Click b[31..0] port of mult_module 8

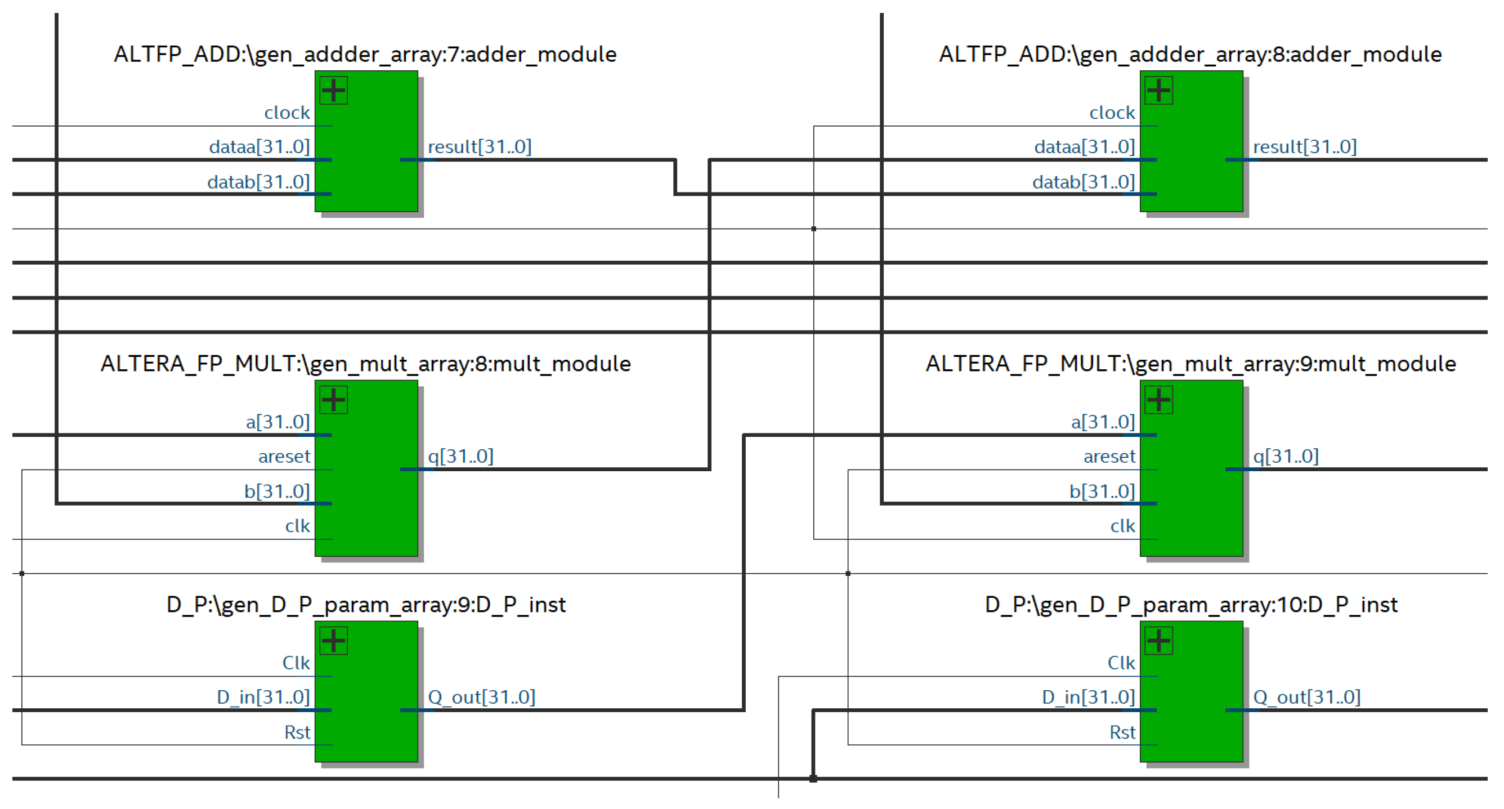(277, 491)
